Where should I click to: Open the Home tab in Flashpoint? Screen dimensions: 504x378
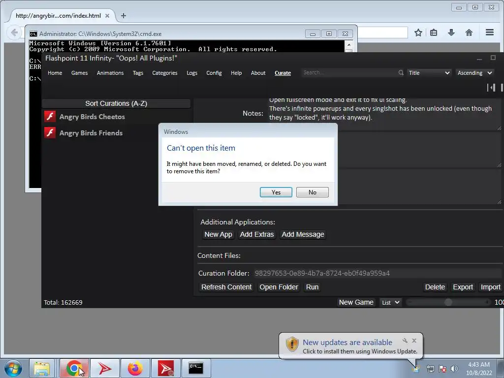tap(55, 73)
